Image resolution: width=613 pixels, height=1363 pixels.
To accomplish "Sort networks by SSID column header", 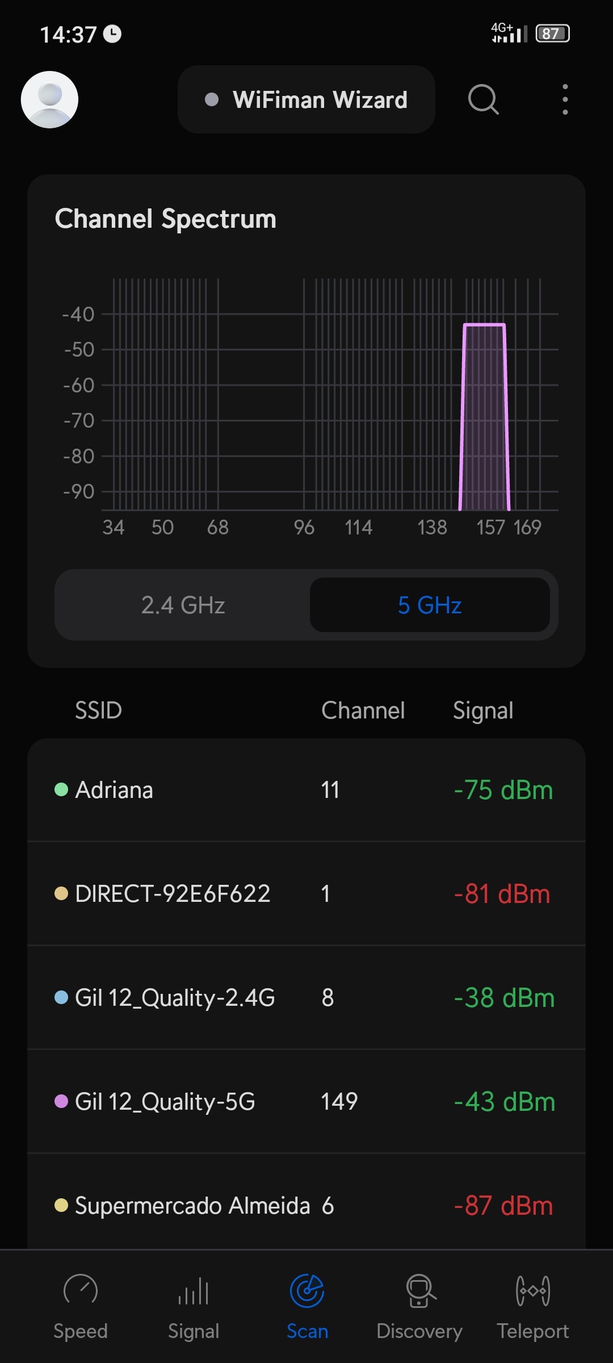I will (99, 710).
